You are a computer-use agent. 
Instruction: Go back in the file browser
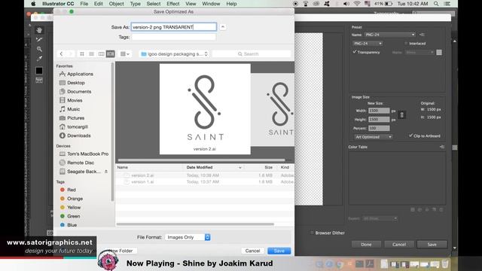[x=62, y=53]
